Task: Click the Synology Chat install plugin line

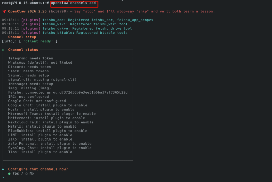Action: click(x=50, y=148)
